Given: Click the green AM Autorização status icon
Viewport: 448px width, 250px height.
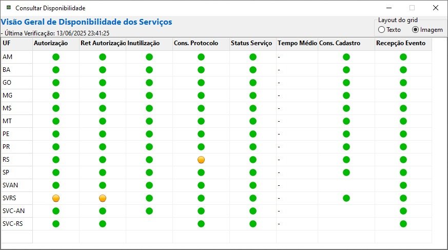Looking at the screenshot, I should [56, 57].
